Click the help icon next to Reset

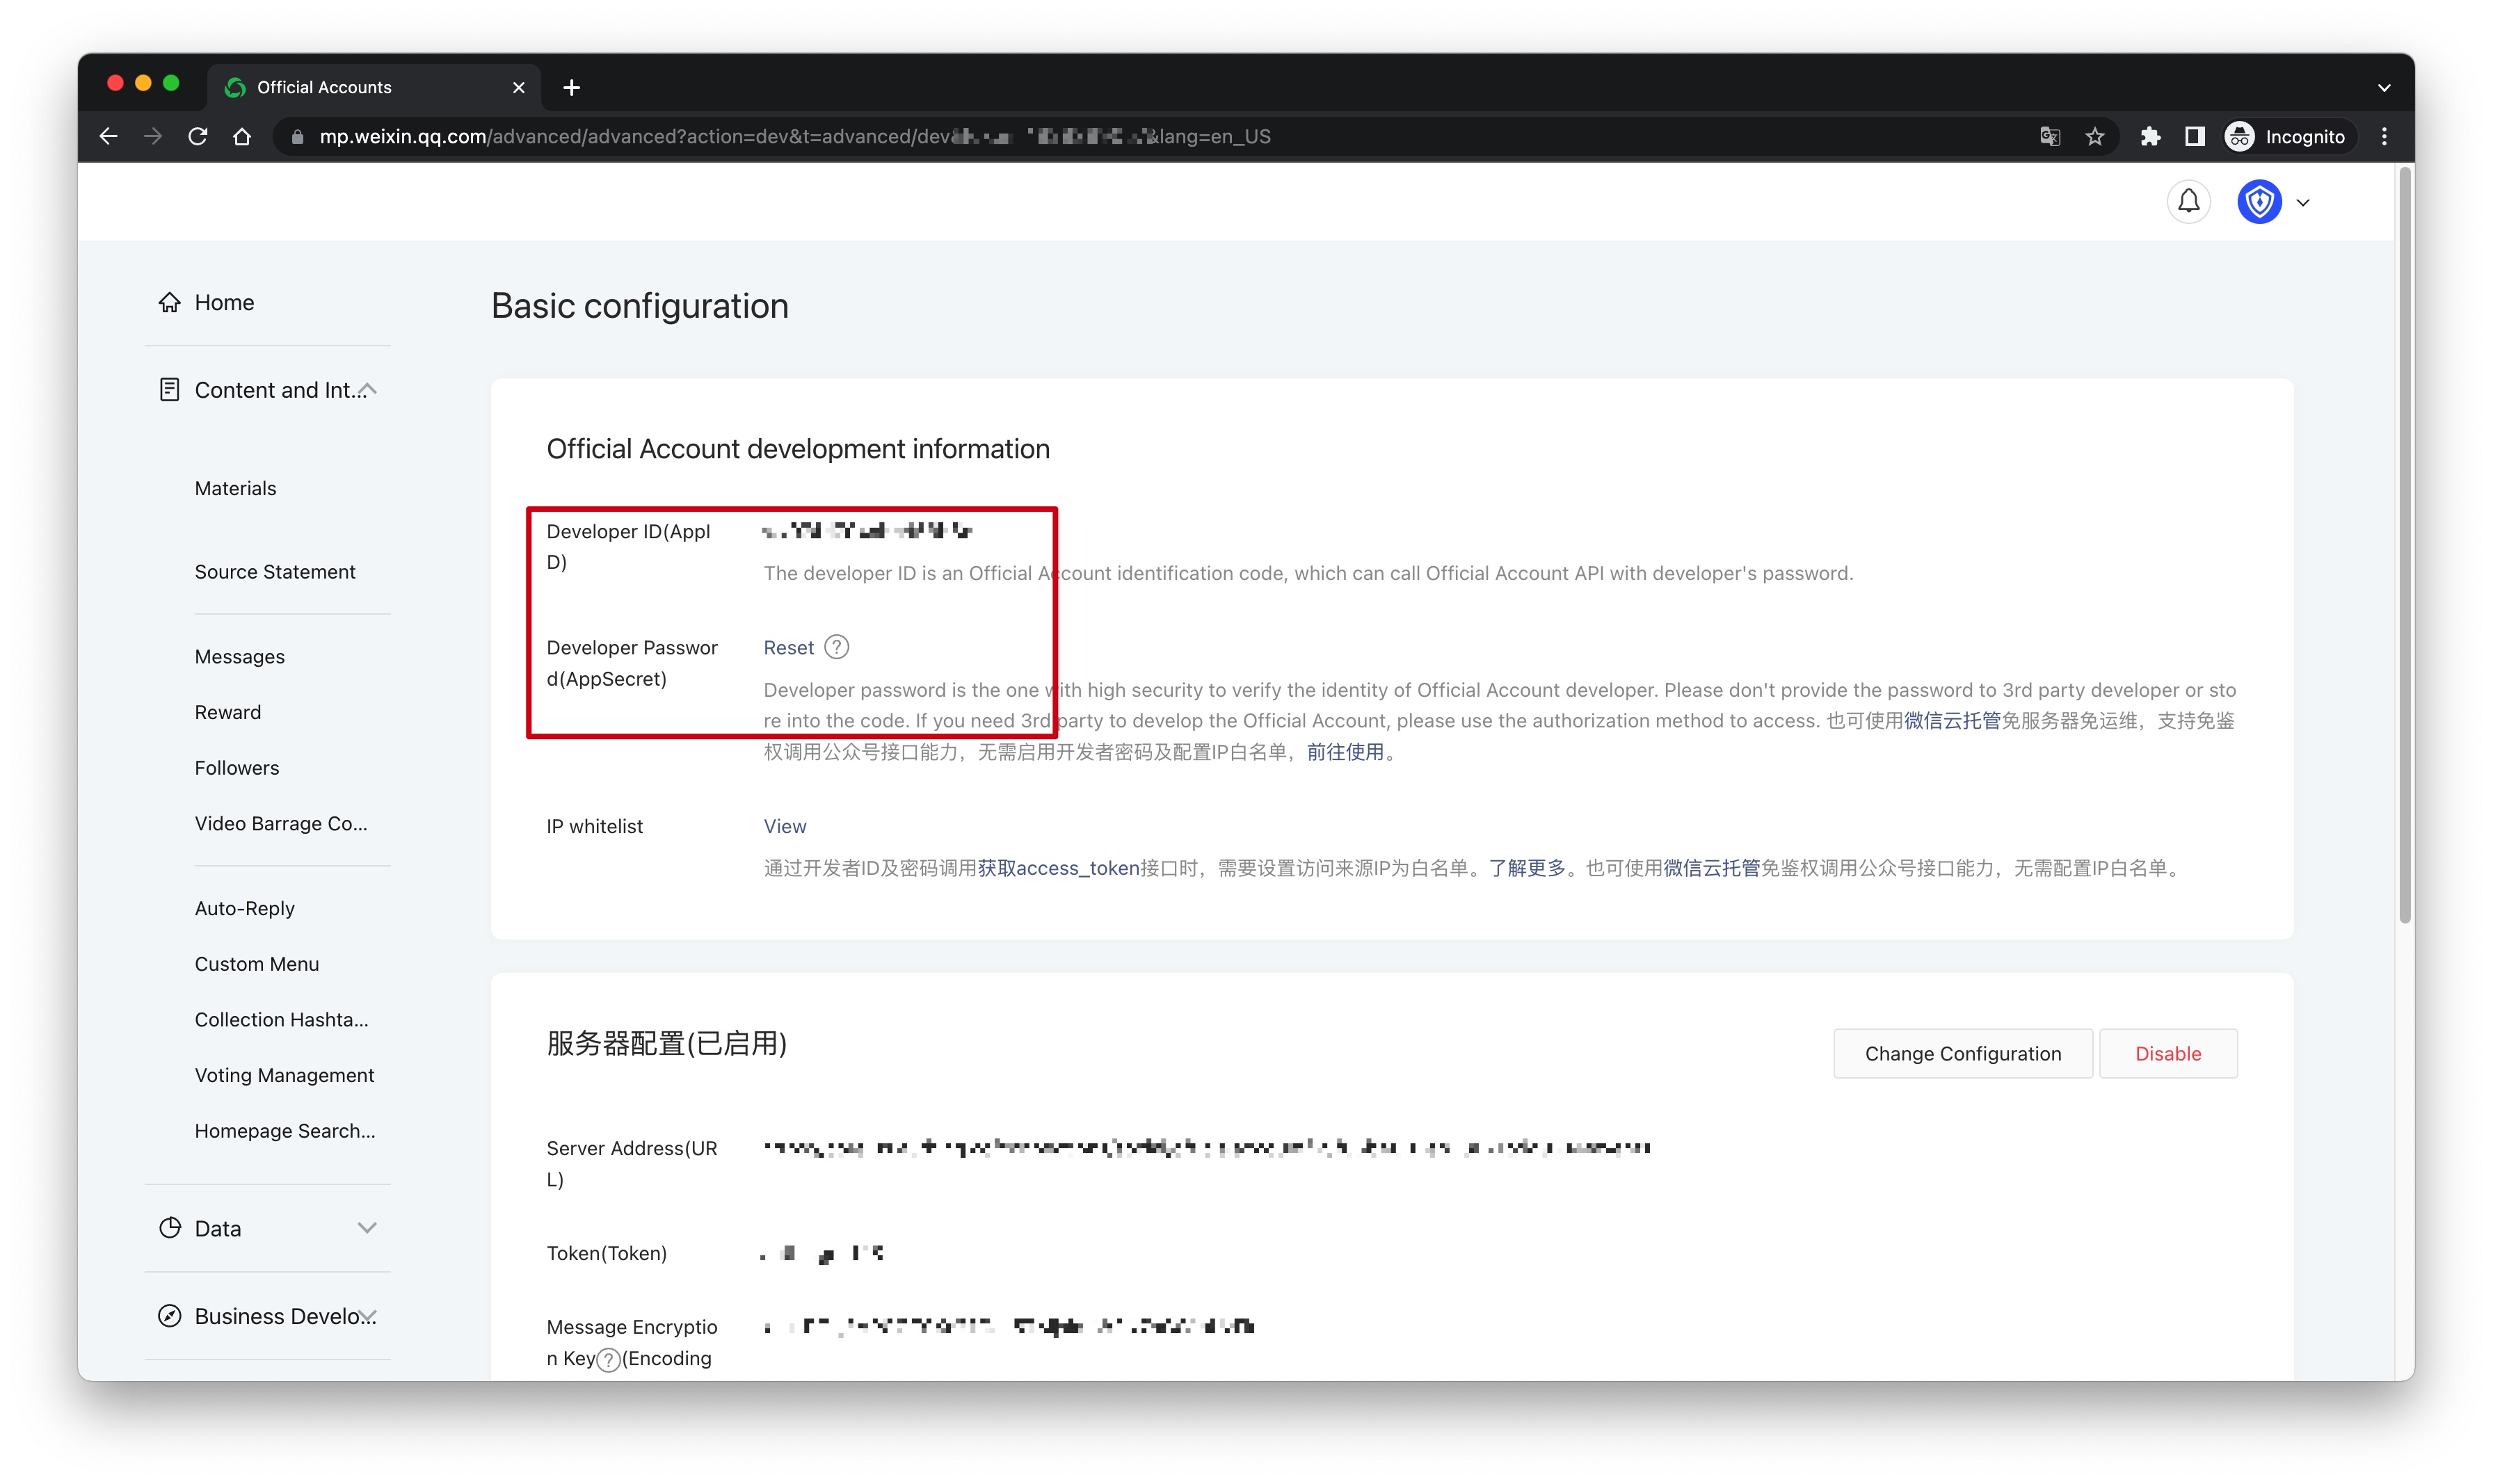[x=837, y=647]
